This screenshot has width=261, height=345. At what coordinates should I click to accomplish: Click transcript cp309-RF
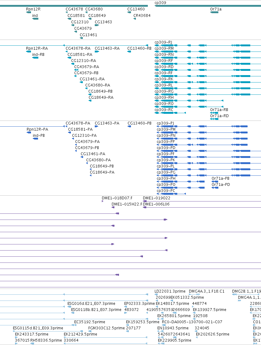click(x=163, y=73)
